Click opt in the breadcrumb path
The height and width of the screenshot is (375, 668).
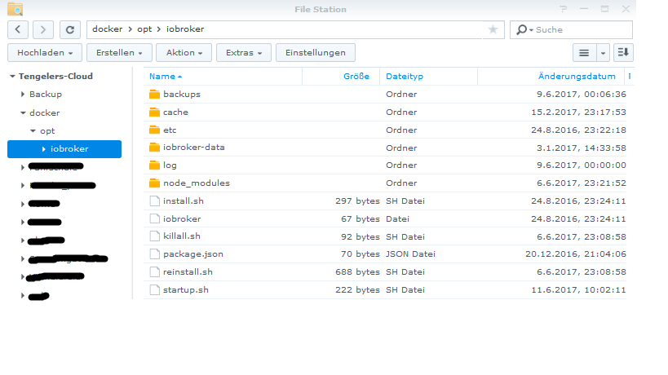144,29
